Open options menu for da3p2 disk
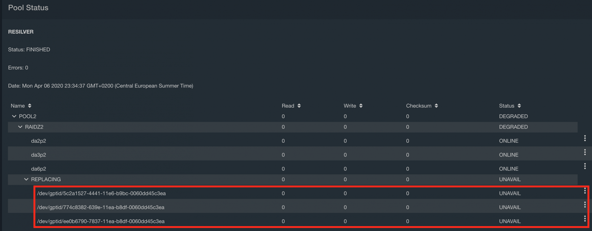 coord(585,152)
